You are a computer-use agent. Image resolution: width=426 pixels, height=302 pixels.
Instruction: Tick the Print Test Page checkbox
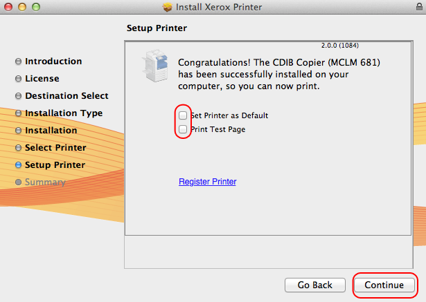pyautogui.click(x=183, y=129)
